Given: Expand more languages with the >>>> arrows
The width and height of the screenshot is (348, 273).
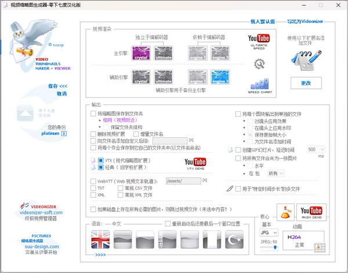Looking at the screenshot, I should [x=100, y=255].
